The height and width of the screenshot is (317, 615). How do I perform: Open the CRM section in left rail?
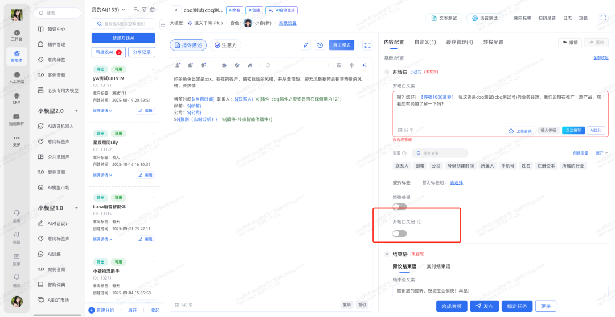coord(17,98)
